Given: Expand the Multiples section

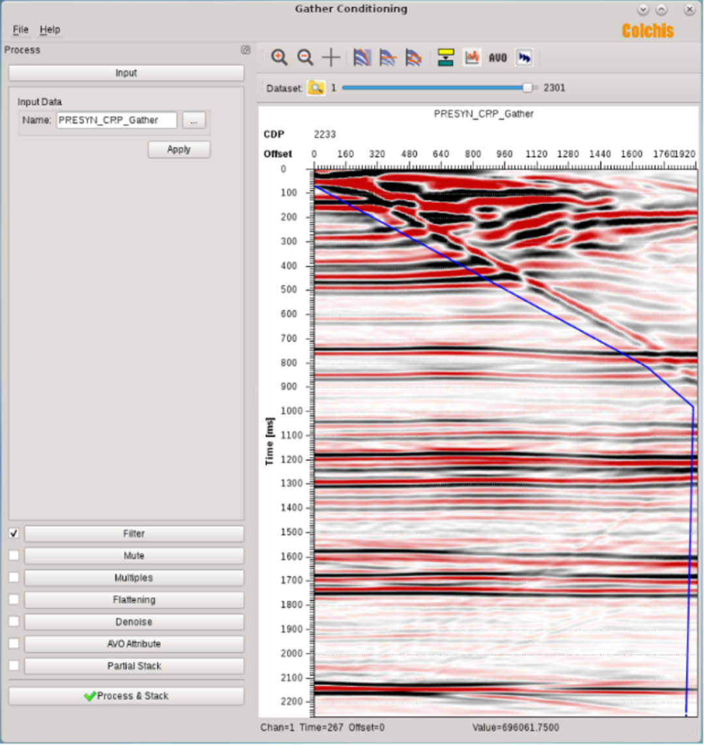Looking at the screenshot, I should coord(134,578).
